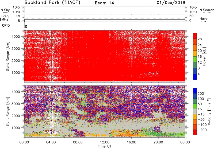Click the "Buckland Park (fitACF)" plot title

[52, 2]
